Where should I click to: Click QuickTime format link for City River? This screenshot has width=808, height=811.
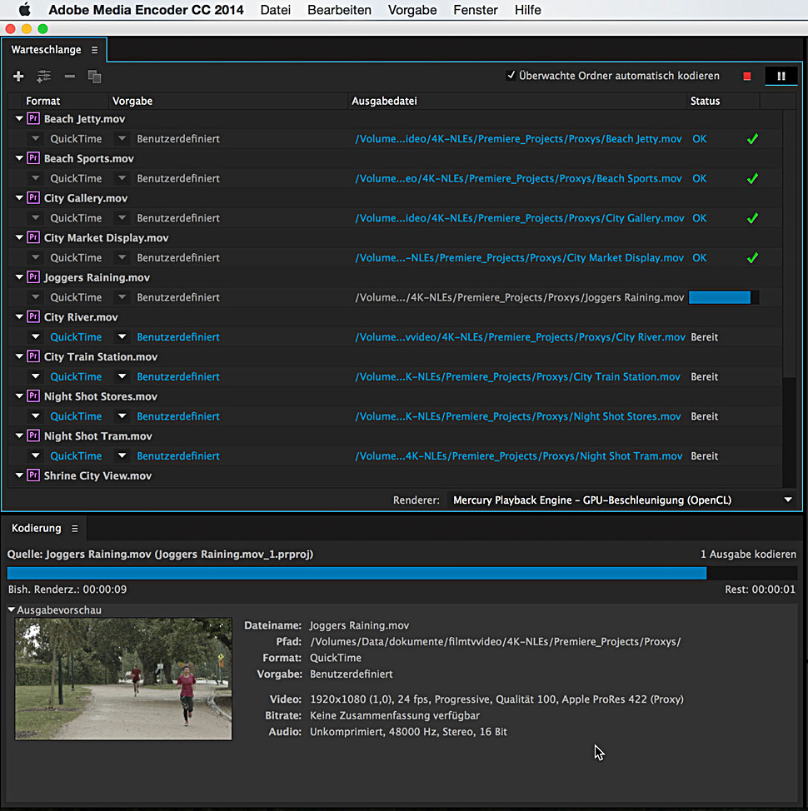point(76,336)
